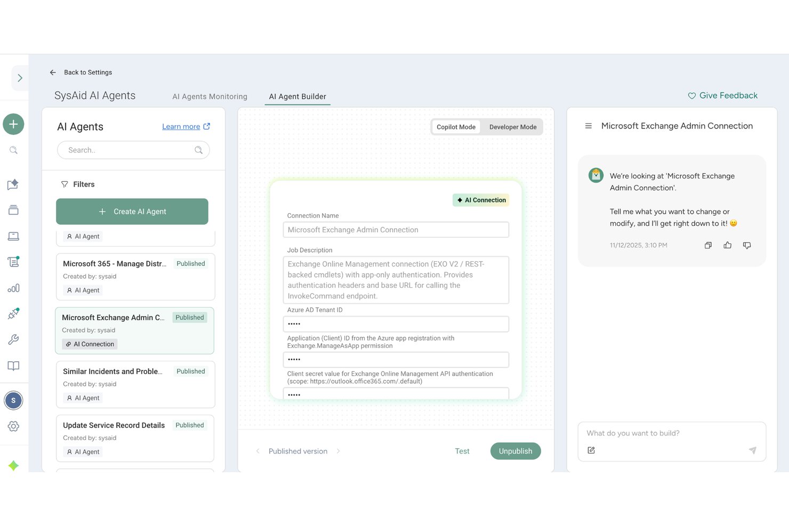789x526 pixels.
Task: Click the Application (Client) ID masked field
Action: pos(396,360)
